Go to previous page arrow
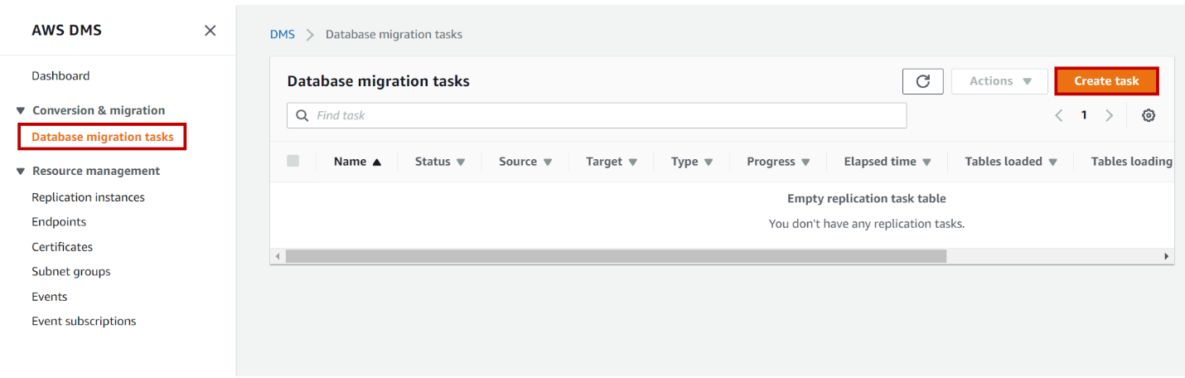Image resolution: width=1185 pixels, height=378 pixels. click(1059, 116)
